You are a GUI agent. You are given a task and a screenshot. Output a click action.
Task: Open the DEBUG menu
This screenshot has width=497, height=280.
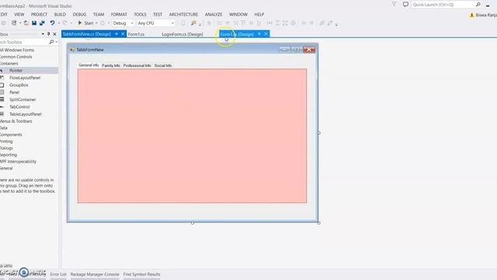(79, 14)
